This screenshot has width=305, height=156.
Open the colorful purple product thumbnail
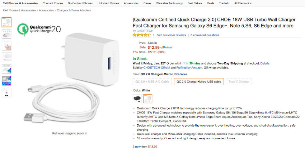click(7, 81)
